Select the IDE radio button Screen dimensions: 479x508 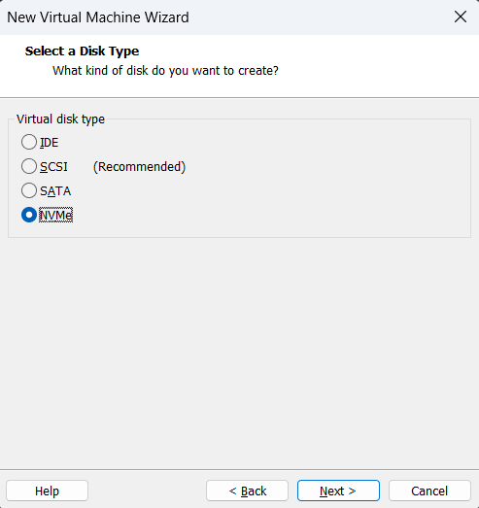coord(29,142)
